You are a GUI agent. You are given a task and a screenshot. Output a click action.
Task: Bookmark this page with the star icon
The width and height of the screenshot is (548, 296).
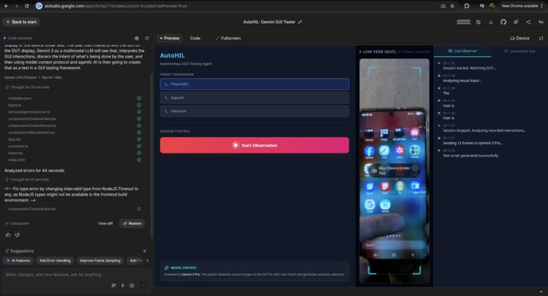[x=452, y=6]
